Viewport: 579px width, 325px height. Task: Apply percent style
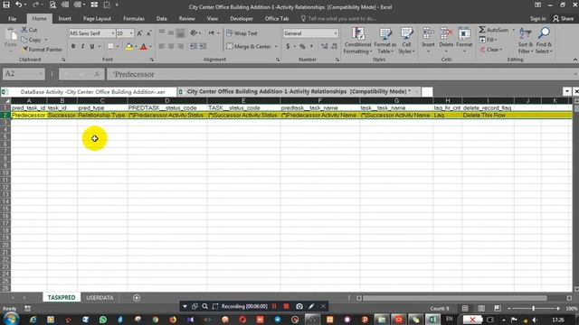pos(302,46)
